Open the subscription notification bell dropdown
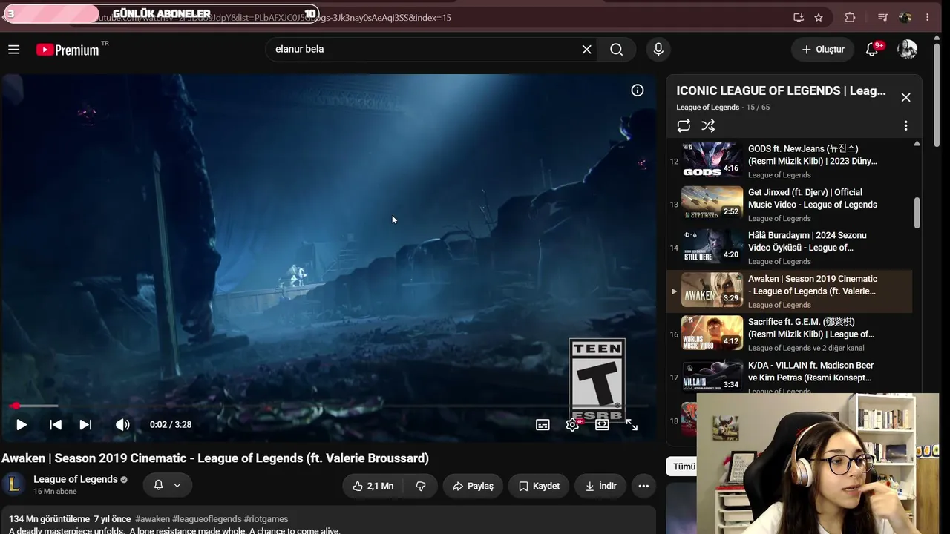950x534 pixels. [x=168, y=485]
